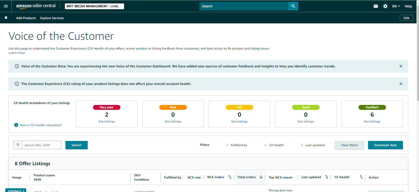
Task: Open the hamburger navigation menu
Action: pos(6,6)
